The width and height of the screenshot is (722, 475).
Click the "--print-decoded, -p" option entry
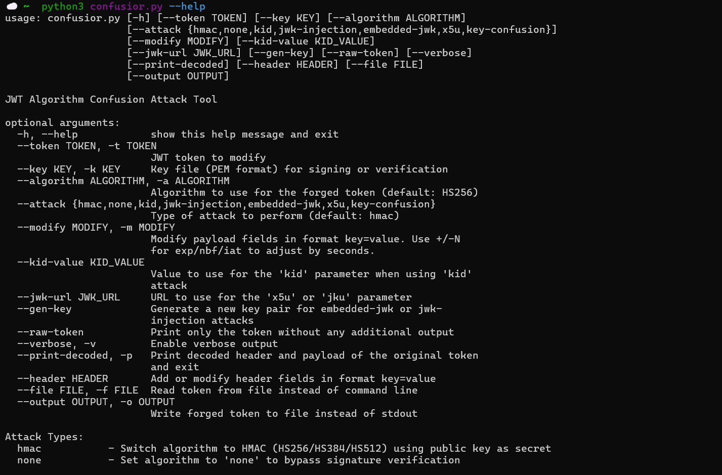pos(75,355)
